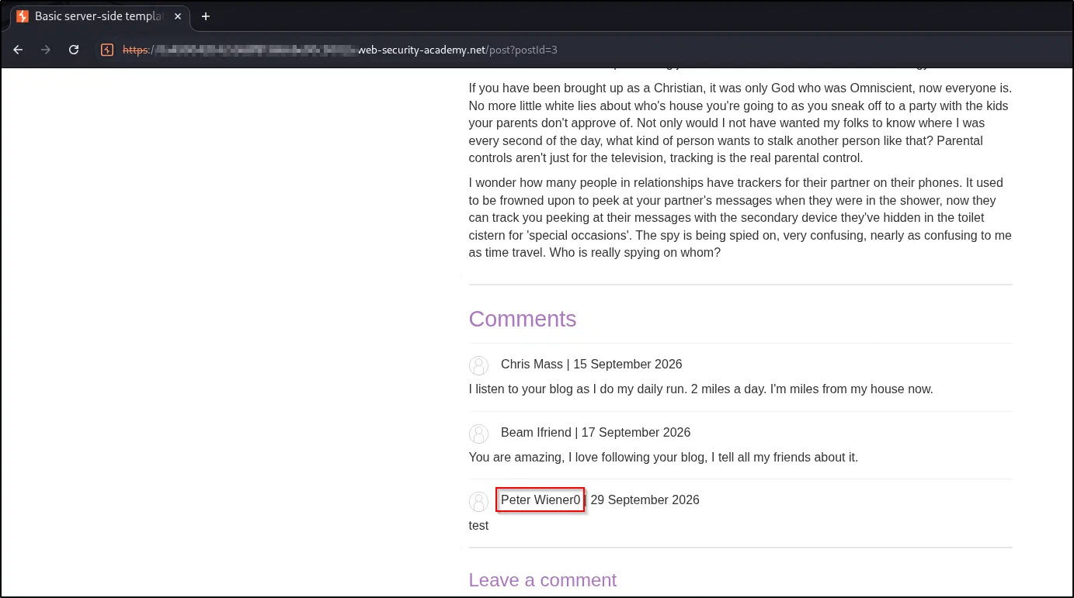The width and height of the screenshot is (1074, 598).
Task: Click the Peter Wiener0 commenter name
Action: 540,500
